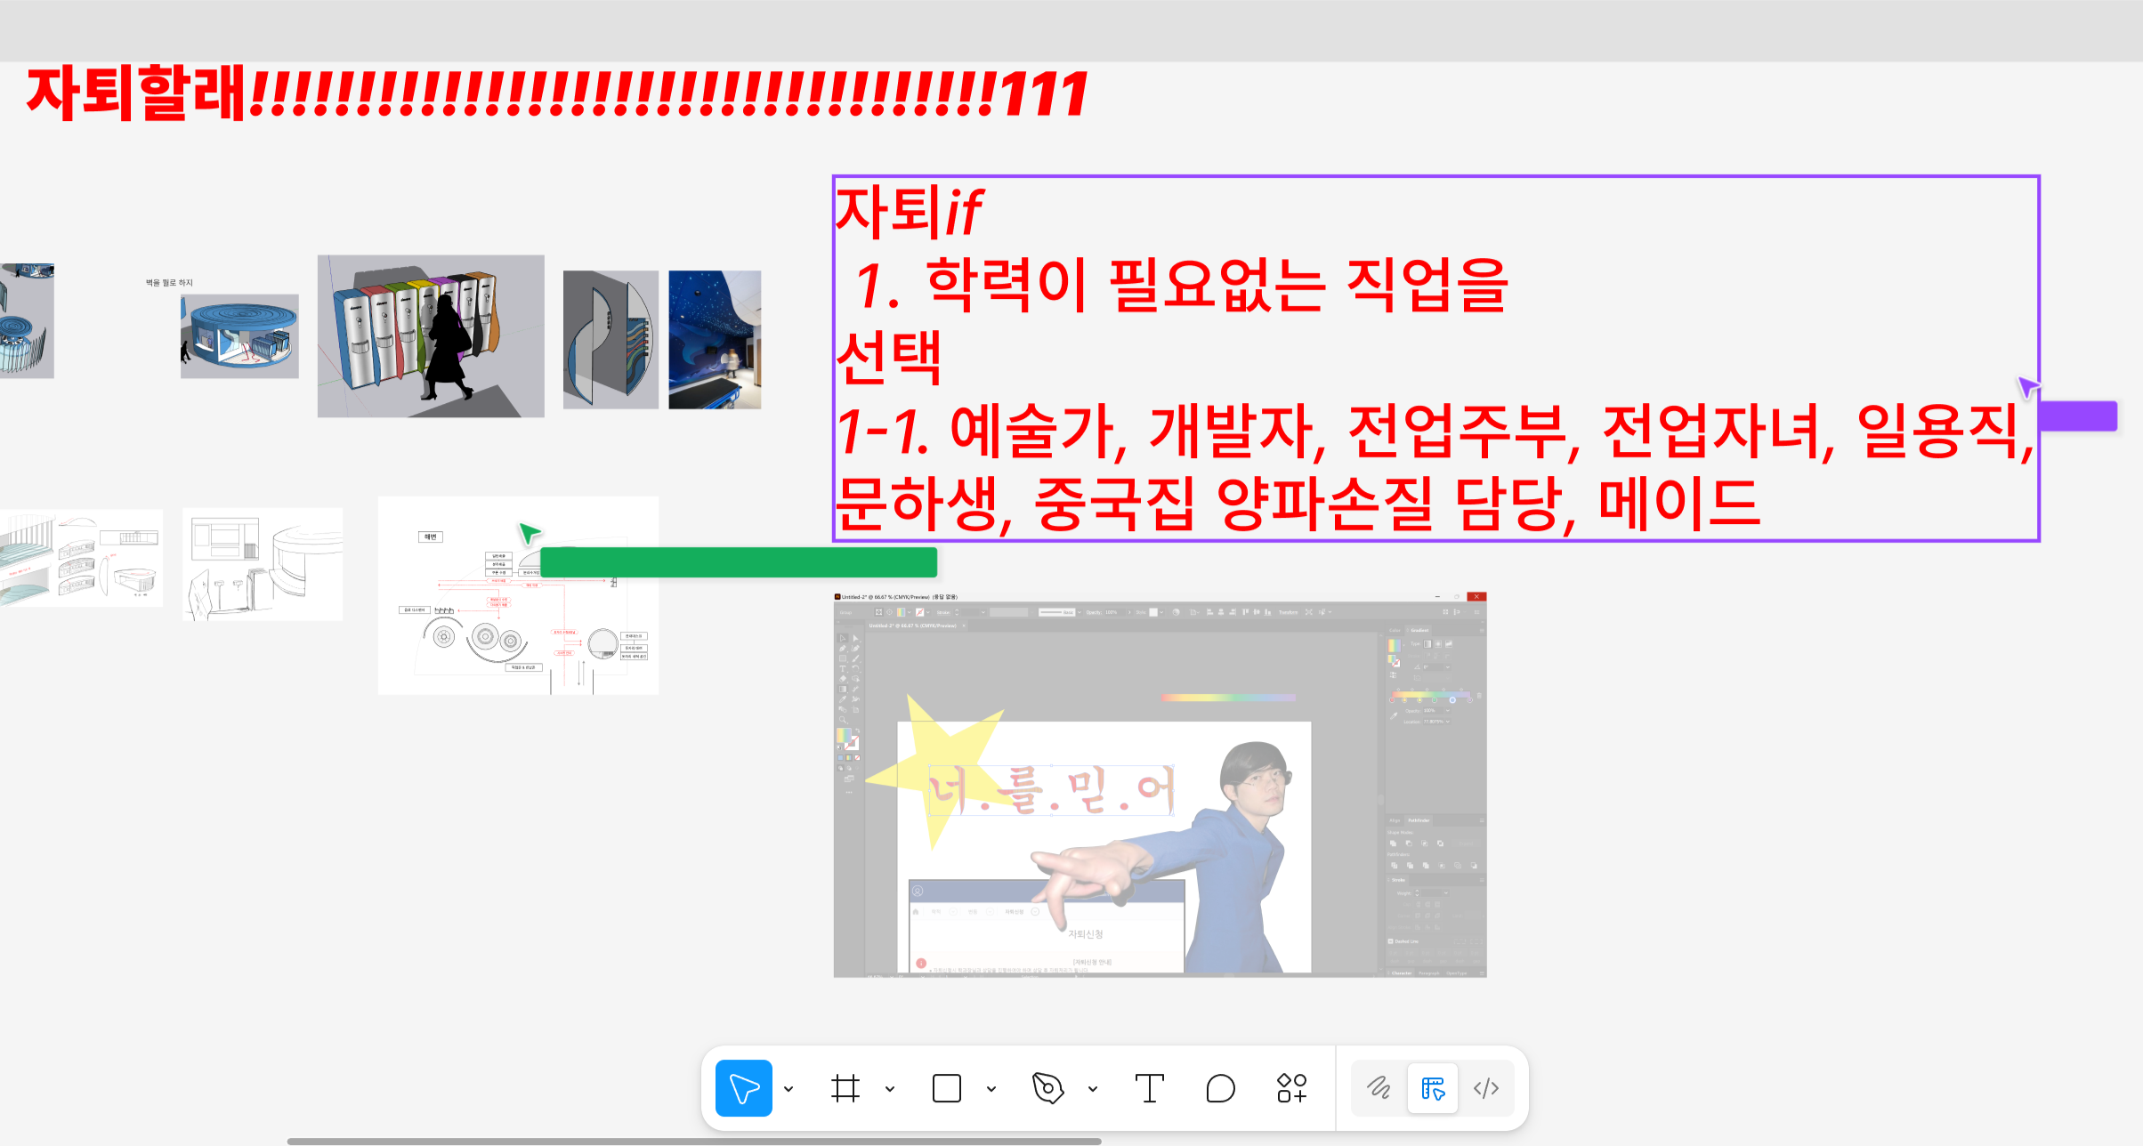Switch to Draw mode squiggle toggle

pyautogui.click(x=1379, y=1087)
